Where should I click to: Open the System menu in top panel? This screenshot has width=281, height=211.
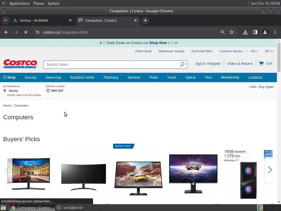coord(54,3)
